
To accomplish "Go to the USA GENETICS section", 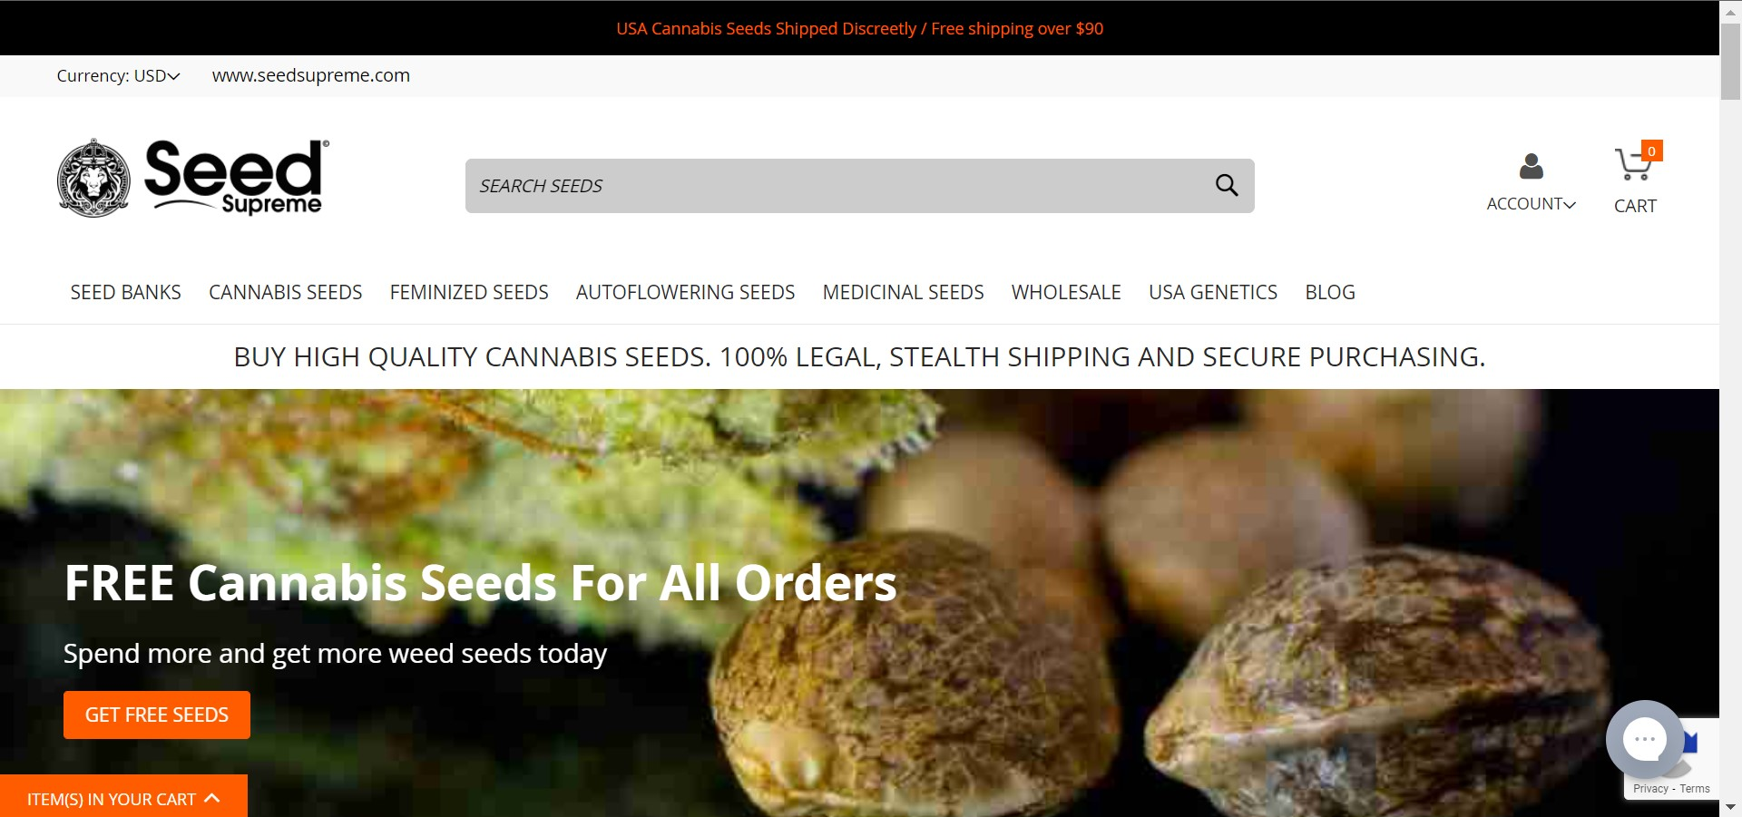I will pos(1213,292).
